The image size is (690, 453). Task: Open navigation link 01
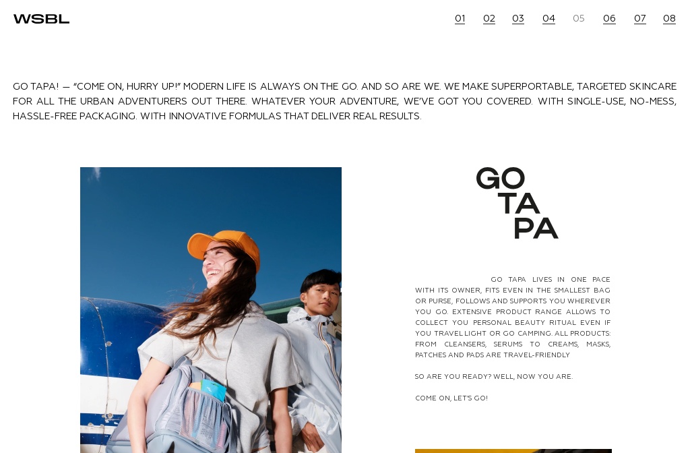point(460,18)
